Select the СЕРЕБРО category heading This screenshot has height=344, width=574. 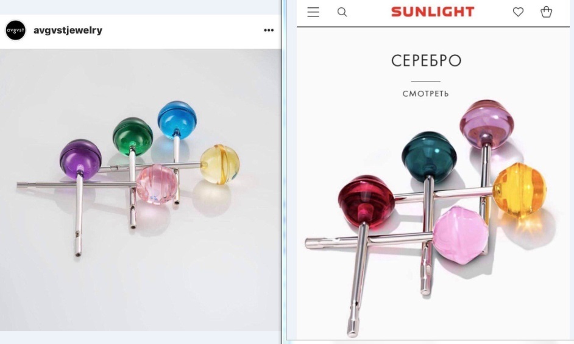point(426,61)
